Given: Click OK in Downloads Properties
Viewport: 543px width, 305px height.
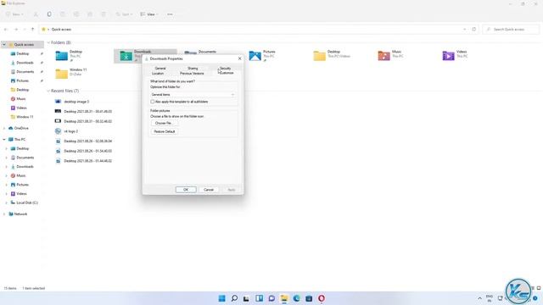Looking at the screenshot, I should tap(186, 190).
